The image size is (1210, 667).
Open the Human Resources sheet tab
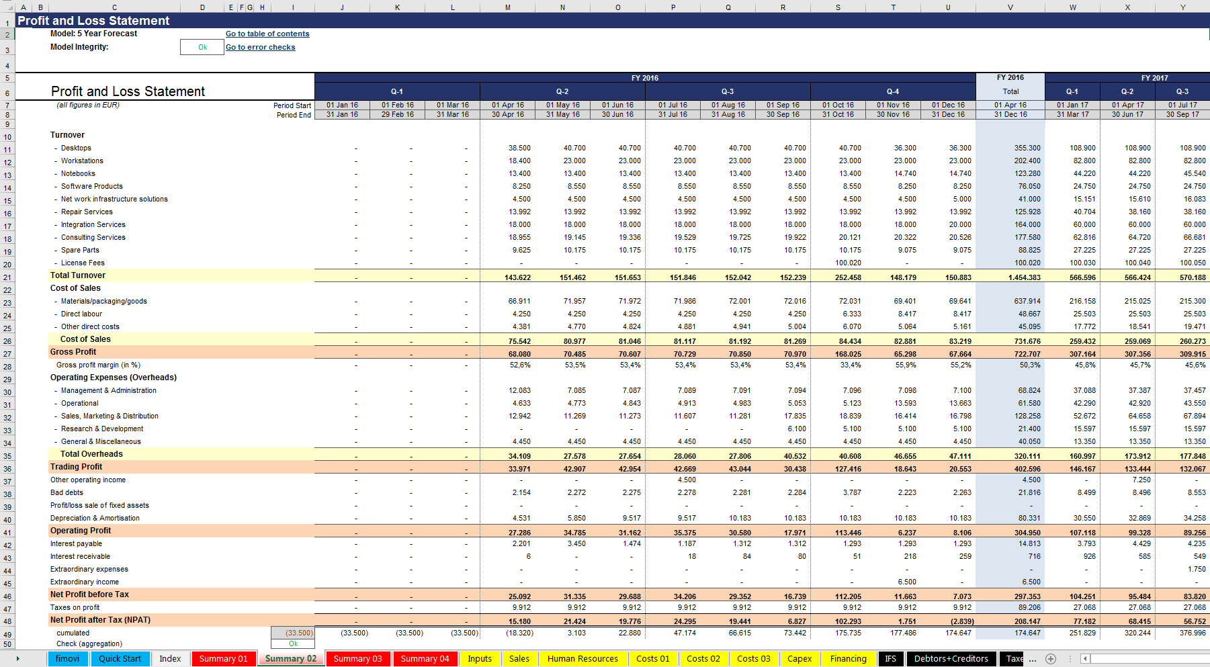coord(582,659)
